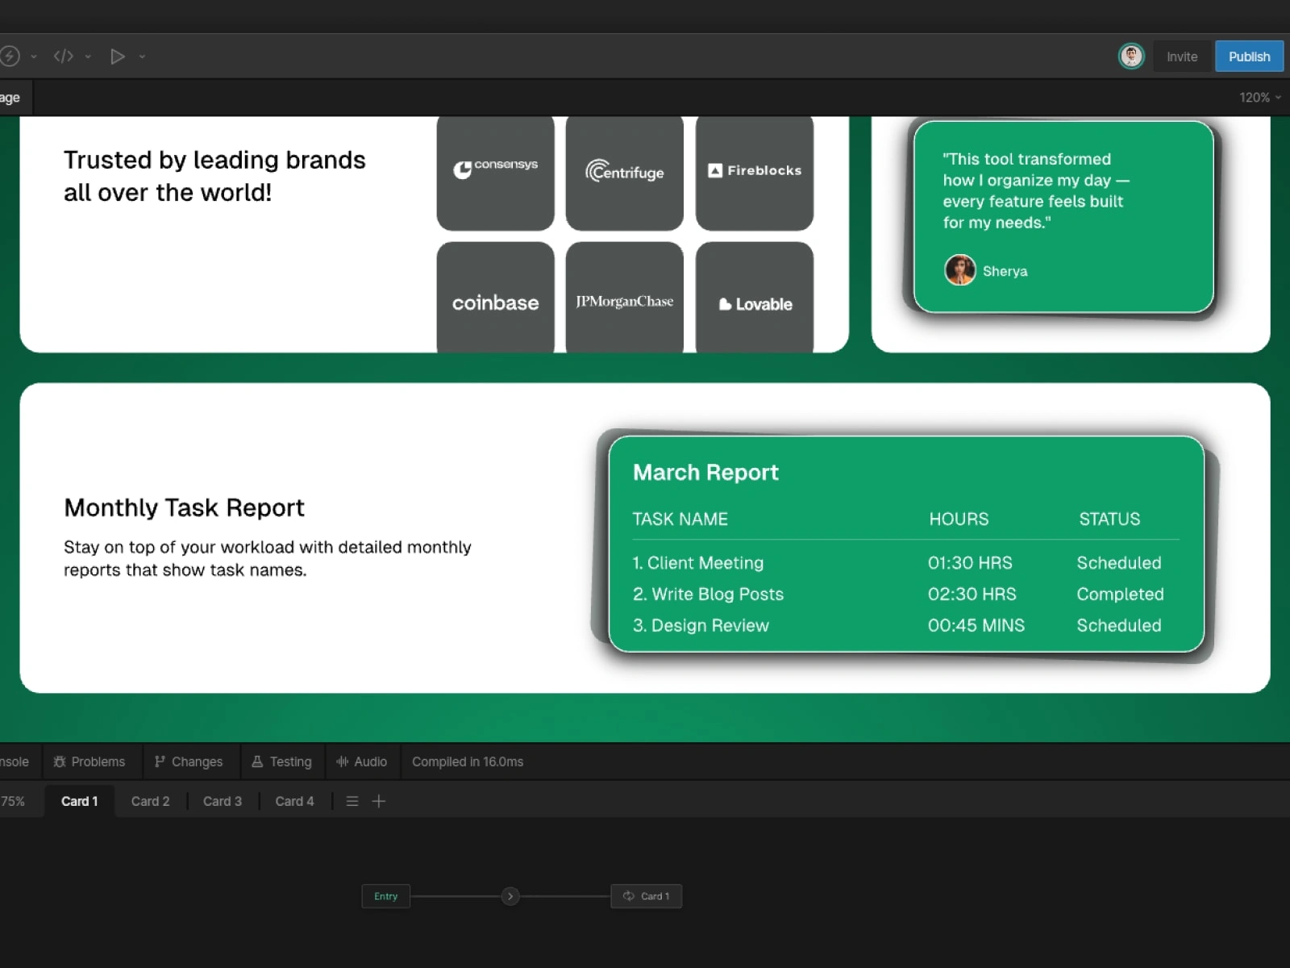This screenshot has width=1290, height=968.
Task: Click the '3. Design Review' row name
Action: [x=701, y=625]
